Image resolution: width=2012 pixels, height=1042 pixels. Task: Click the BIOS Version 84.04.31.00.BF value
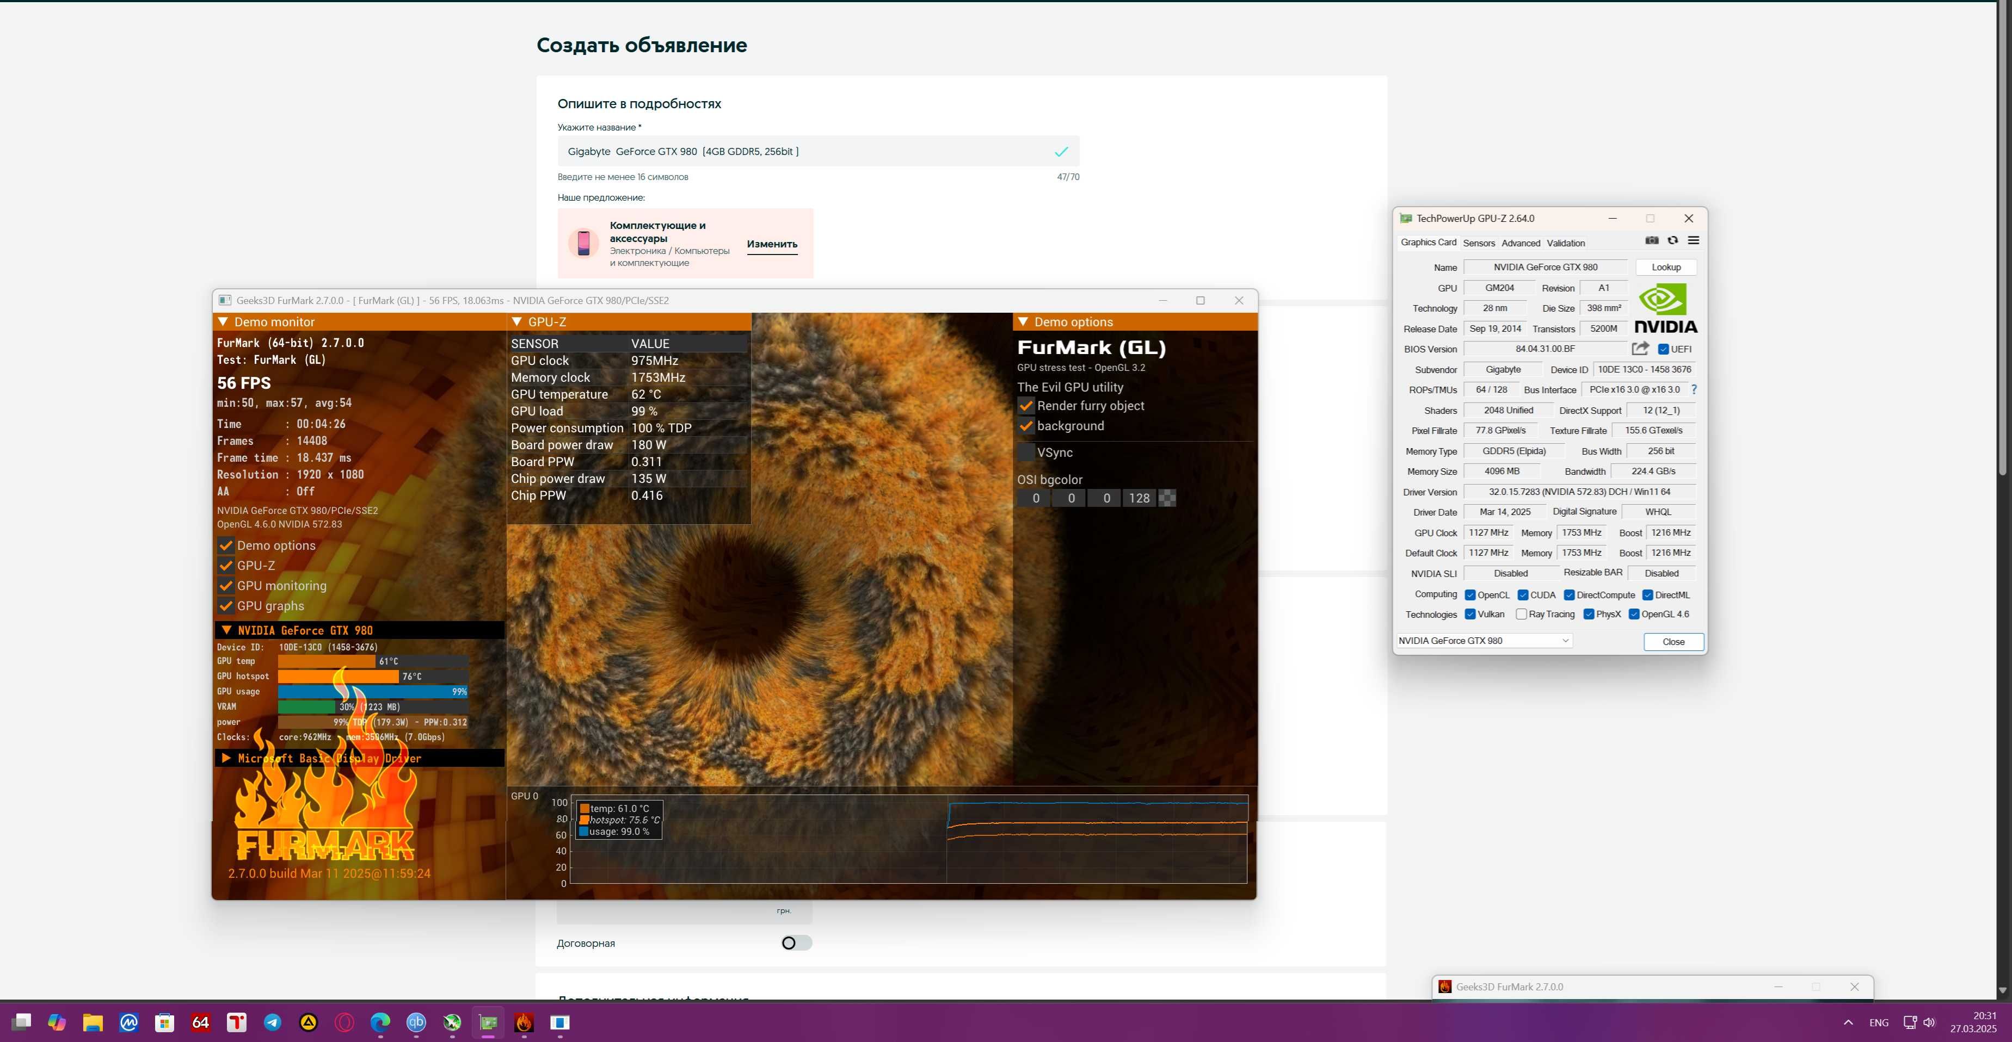[x=1545, y=349]
